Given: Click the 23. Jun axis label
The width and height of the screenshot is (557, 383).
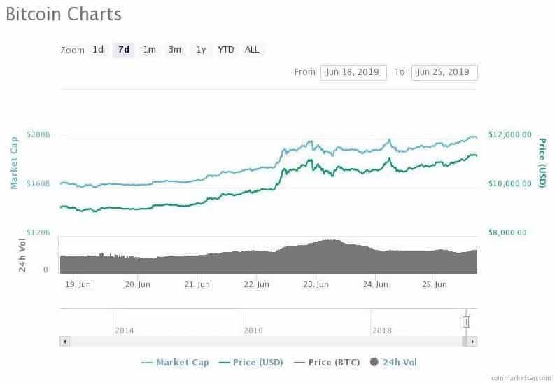Looking at the screenshot, I should [316, 284].
